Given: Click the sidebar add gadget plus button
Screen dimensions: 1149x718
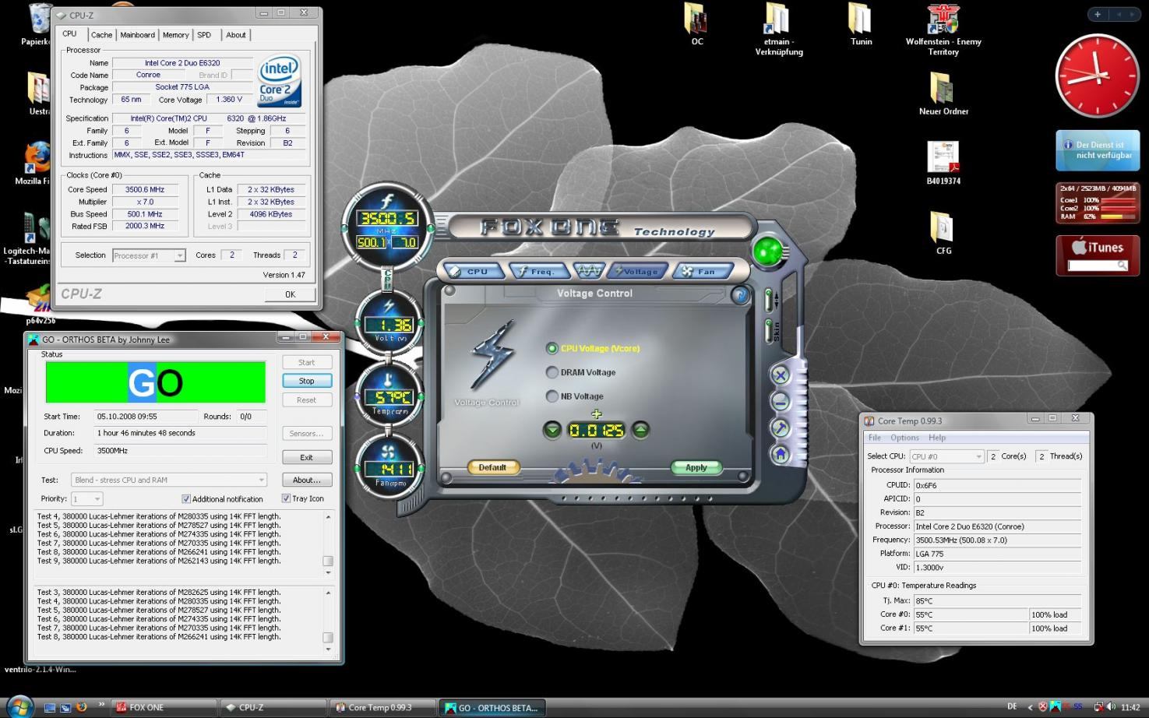Looking at the screenshot, I should coord(1097,14).
